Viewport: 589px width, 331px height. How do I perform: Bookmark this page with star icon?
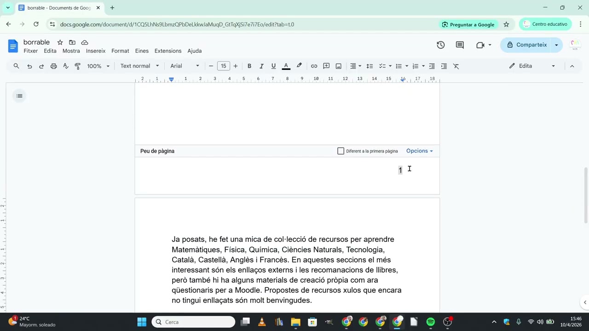pos(506,24)
